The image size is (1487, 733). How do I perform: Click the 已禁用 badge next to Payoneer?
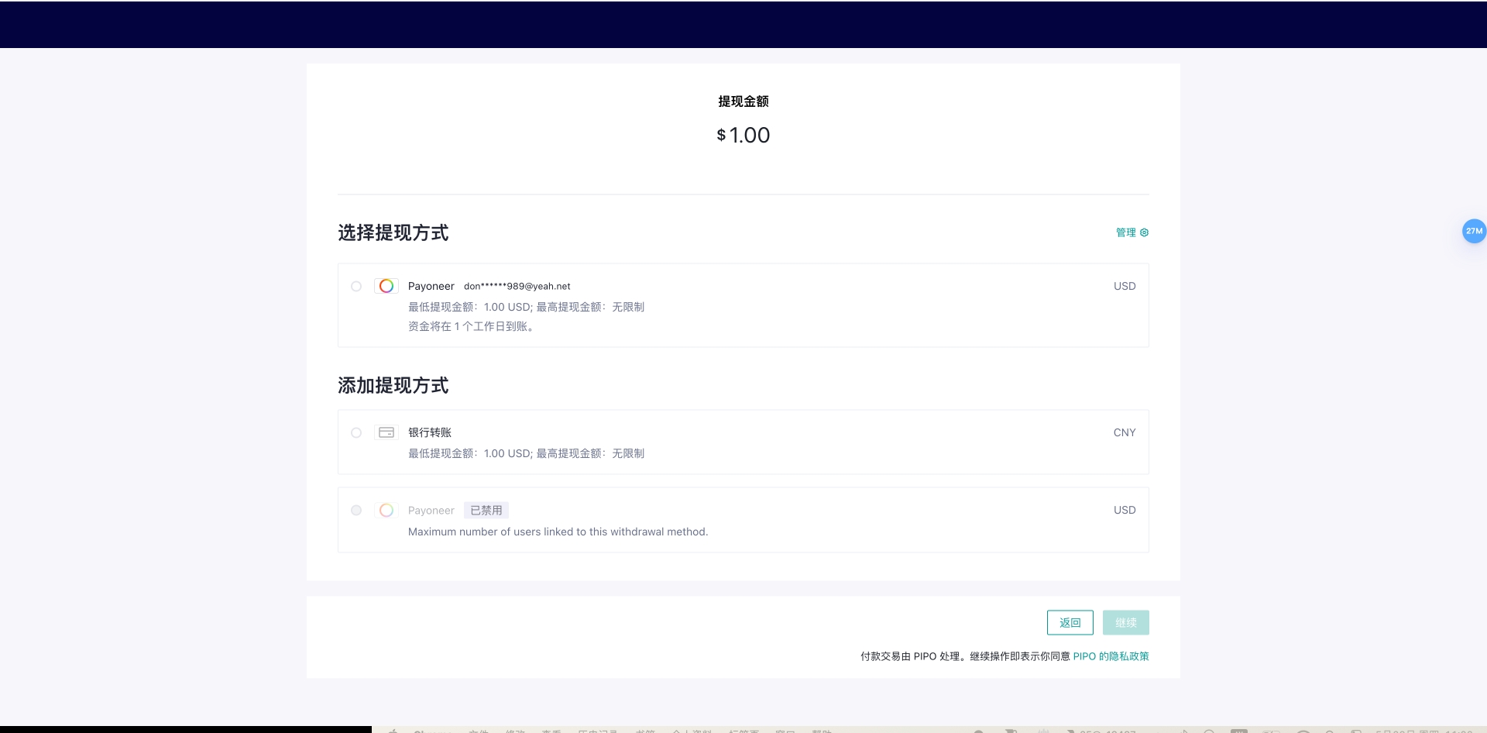click(x=486, y=510)
